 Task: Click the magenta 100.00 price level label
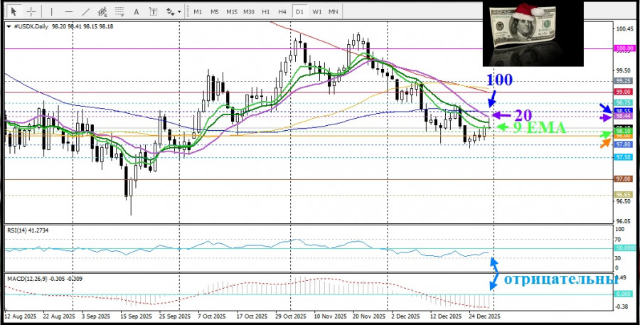(x=624, y=49)
